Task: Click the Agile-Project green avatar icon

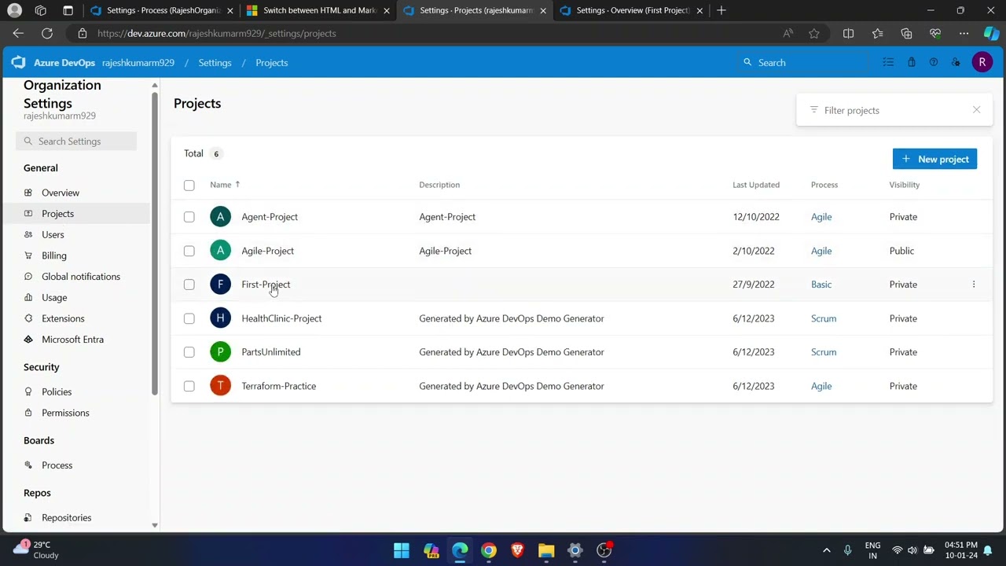Action: 220,251
